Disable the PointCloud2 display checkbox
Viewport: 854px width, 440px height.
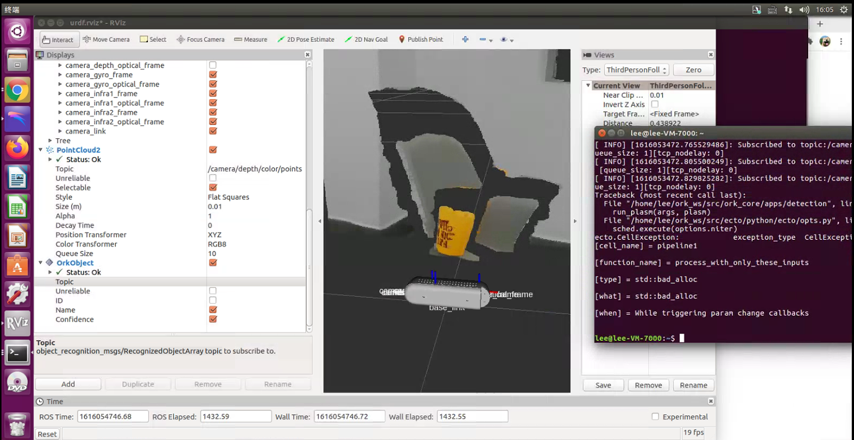(x=213, y=150)
